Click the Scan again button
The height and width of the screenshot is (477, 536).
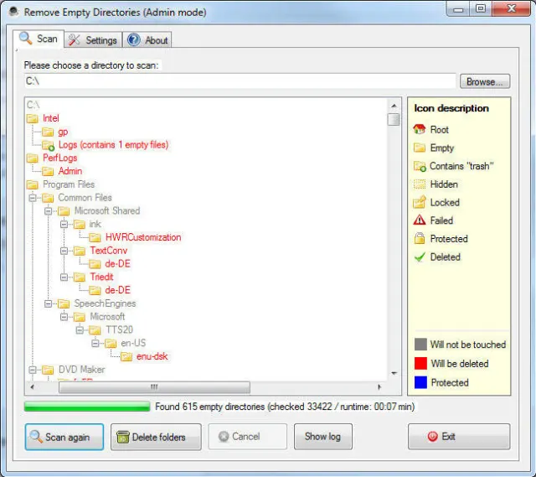[64, 437]
